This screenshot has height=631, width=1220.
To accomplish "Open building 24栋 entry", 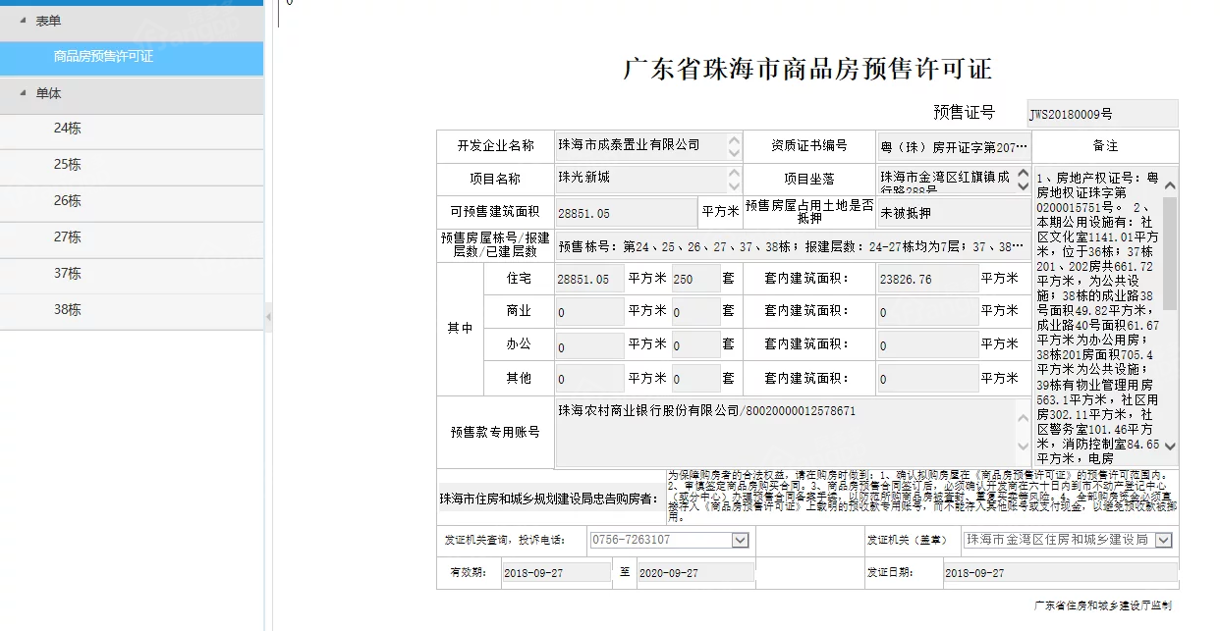I will [132, 130].
